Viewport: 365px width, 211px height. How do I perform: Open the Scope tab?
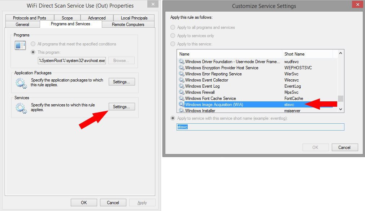coord(67,18)
